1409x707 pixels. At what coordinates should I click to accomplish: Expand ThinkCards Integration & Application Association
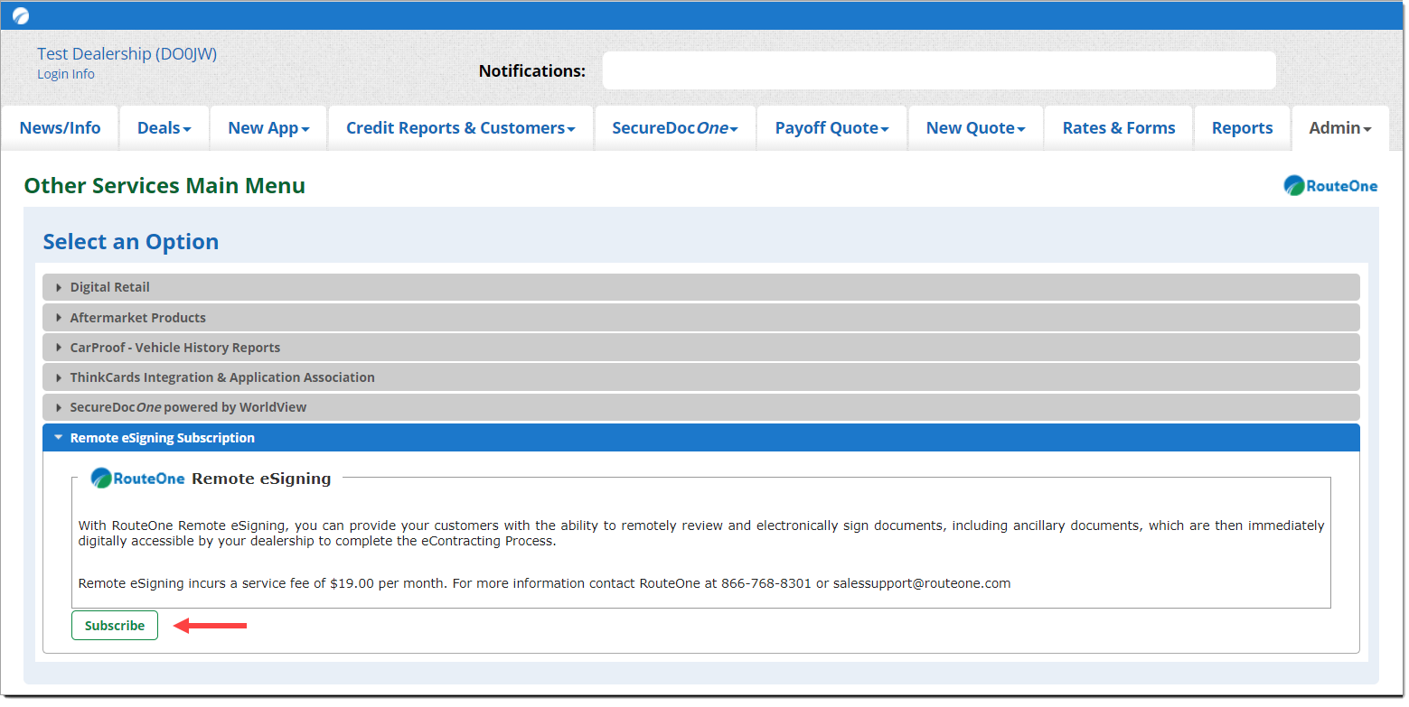[x=701, y=377]
